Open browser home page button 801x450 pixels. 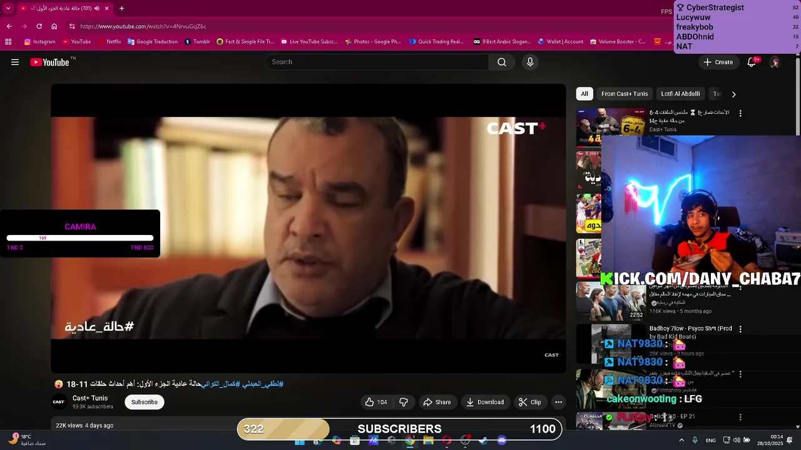click(x=54, y=26)
